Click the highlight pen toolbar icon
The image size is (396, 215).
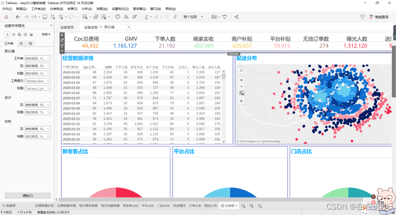tap(146, 17)
